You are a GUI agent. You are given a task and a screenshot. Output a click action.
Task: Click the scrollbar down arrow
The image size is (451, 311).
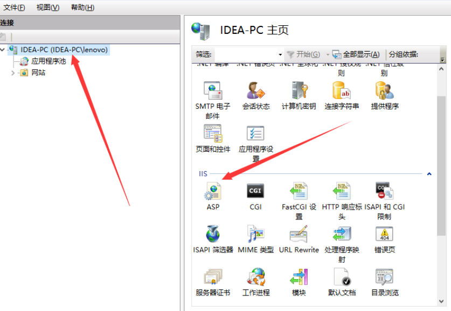pos(441,301)
